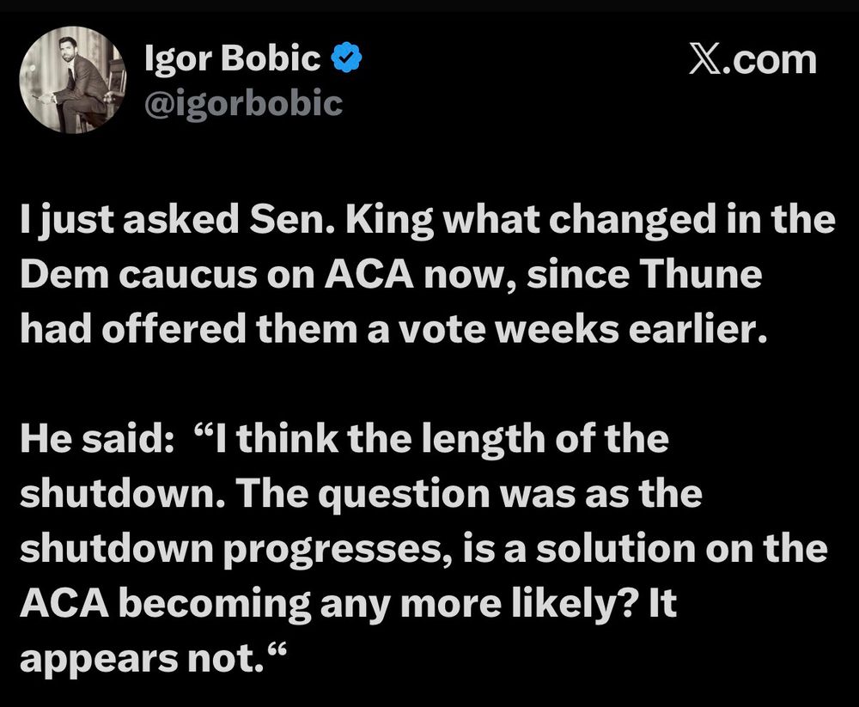Screen dimensions: 859x707
Task: Click the X.com watermark text
Action: point(752,60)
